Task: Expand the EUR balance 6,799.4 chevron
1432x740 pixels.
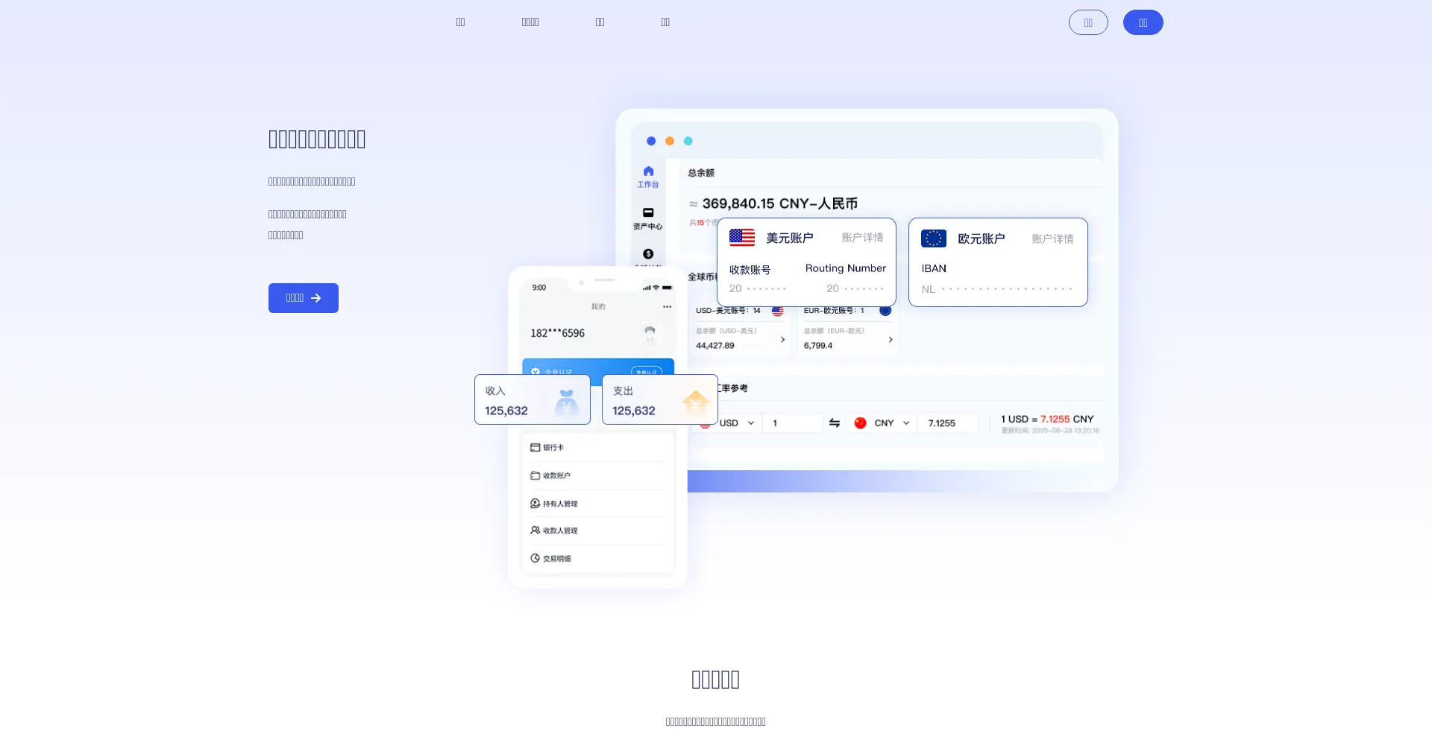Action: point(891,340)
